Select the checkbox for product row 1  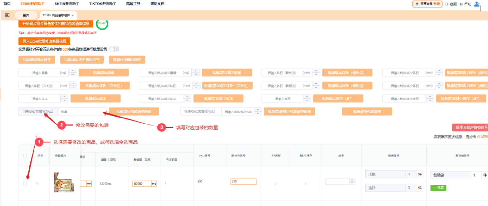pyautogui.click(x=25, y=183)
